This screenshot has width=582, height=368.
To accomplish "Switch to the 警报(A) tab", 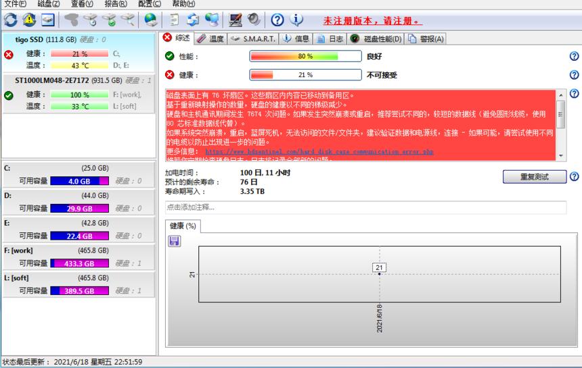I will pyautogui.click(x=426, y=38).
